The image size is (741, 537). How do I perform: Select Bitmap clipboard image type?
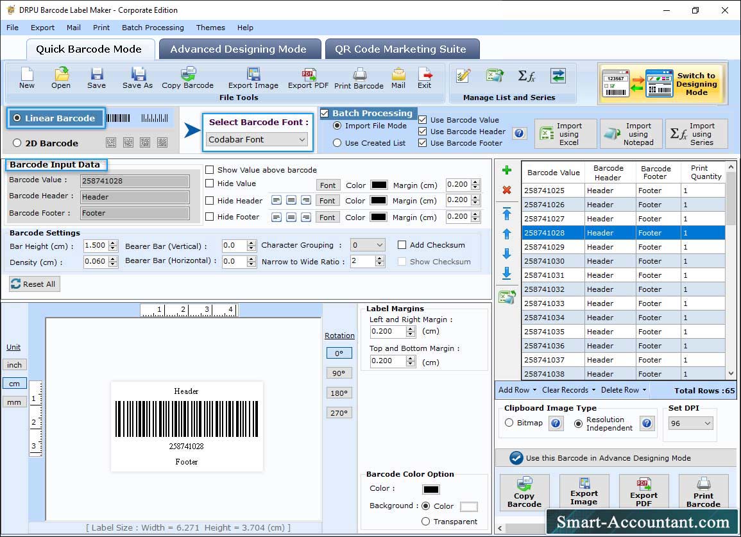pyautogui.click(x=509, y=423)
